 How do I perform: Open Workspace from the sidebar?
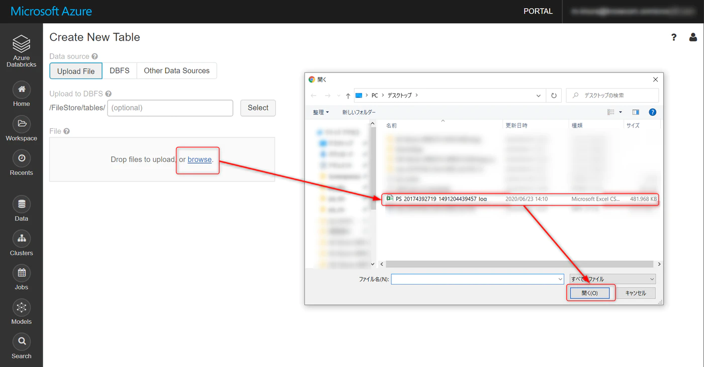(x=21, y=128)
